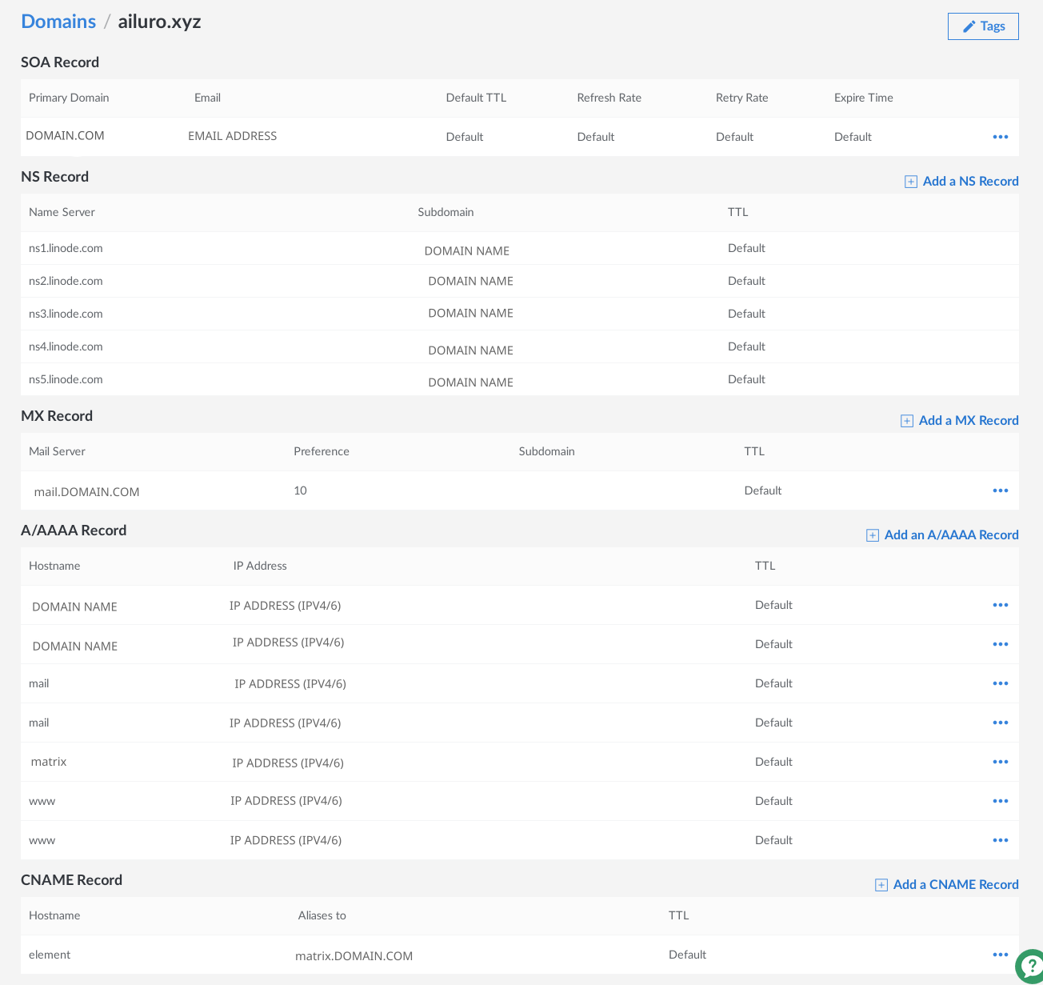Viewport: 1043px width, 985px height.
Task: Open actions menu for the matrix A record
Action: [x=1000, y=762]
